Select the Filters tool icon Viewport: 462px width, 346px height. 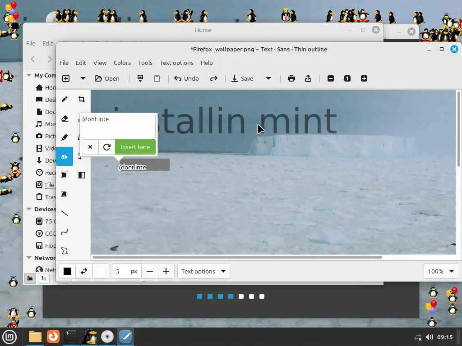(x=82, y=175)
